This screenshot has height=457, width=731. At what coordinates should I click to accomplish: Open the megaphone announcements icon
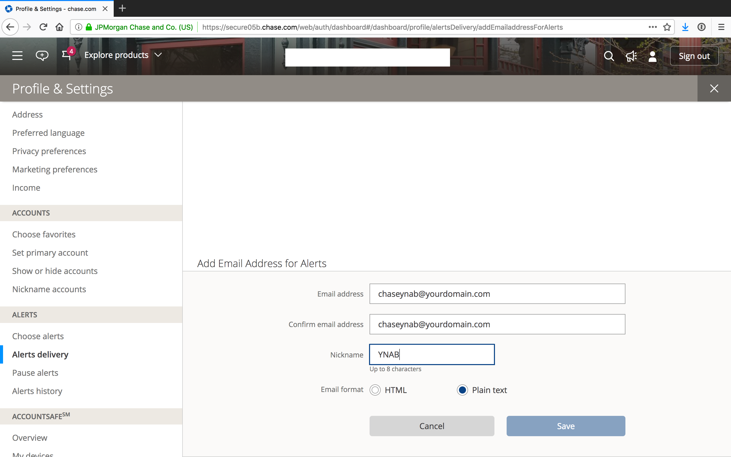pyautogui.click(x=631, y=56)
